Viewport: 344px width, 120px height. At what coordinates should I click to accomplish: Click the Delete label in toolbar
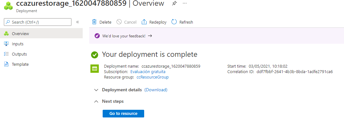click(x=105, y=22)
